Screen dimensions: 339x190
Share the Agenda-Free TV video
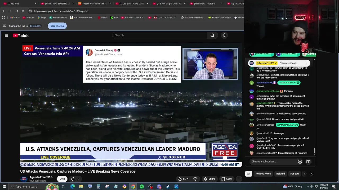tap(209, 179)
